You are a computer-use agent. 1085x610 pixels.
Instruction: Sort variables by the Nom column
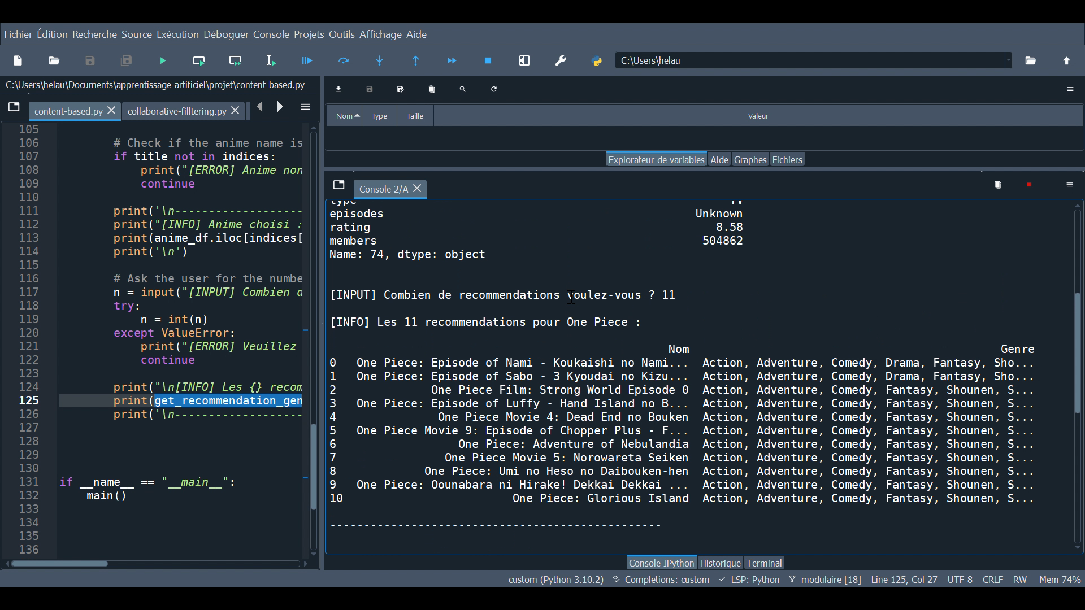345,116
